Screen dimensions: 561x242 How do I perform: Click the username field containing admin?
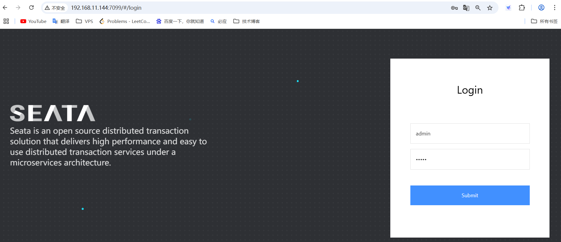[470, 134]
